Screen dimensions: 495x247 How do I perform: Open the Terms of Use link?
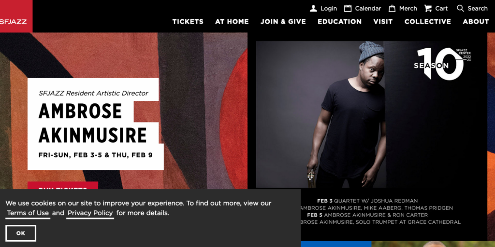click(x=28, y=213)
